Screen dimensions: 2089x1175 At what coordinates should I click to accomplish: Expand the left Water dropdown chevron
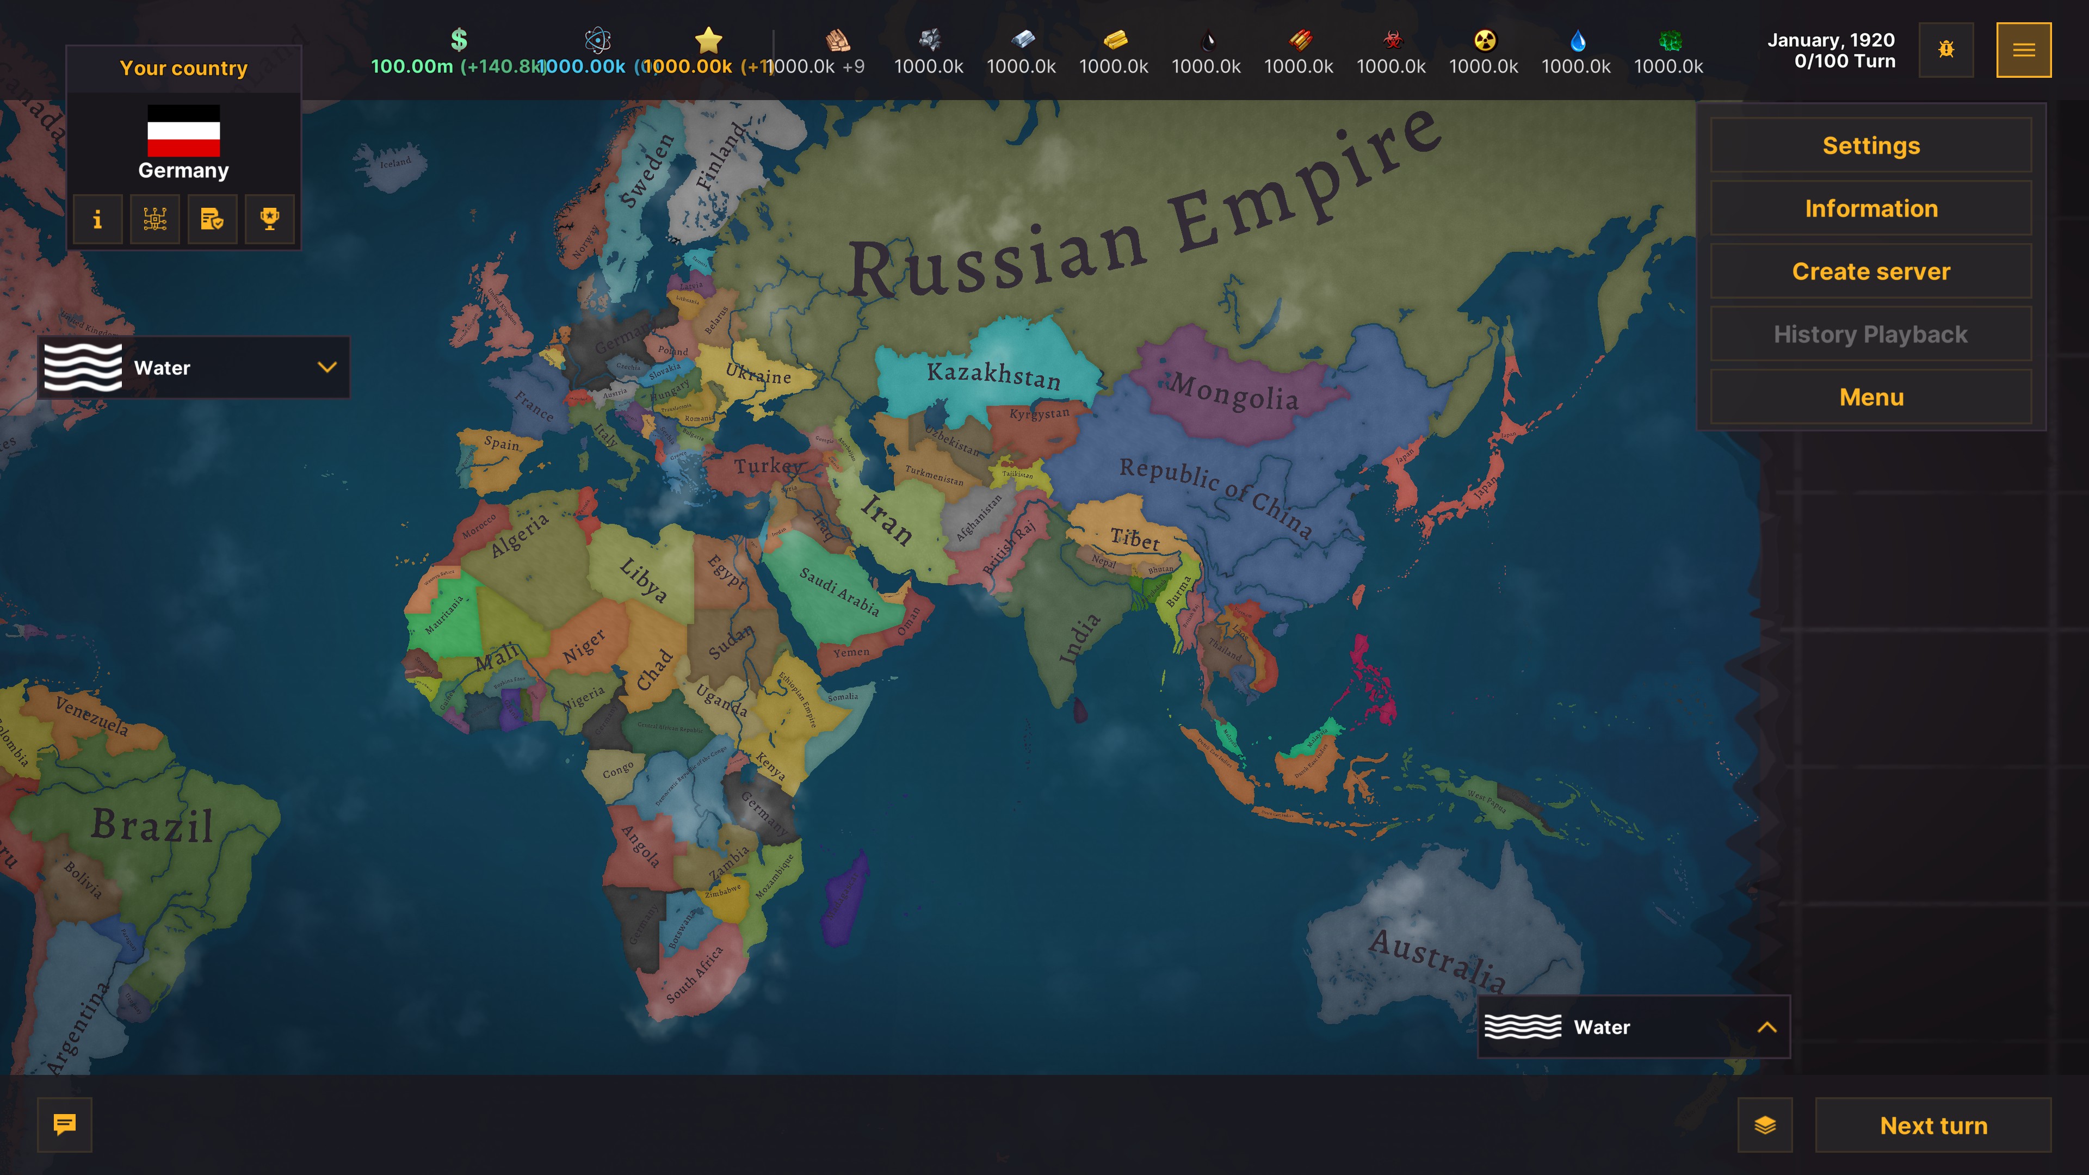(327, 367)
